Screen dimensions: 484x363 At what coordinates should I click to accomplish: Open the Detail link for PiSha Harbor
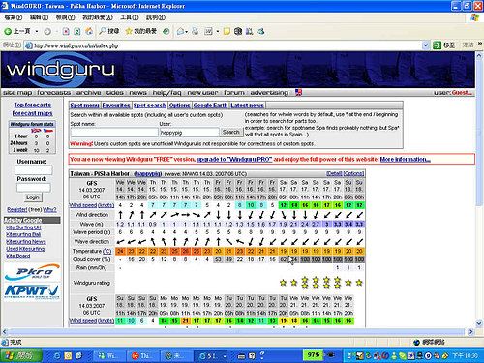click(x=334, y=173)
